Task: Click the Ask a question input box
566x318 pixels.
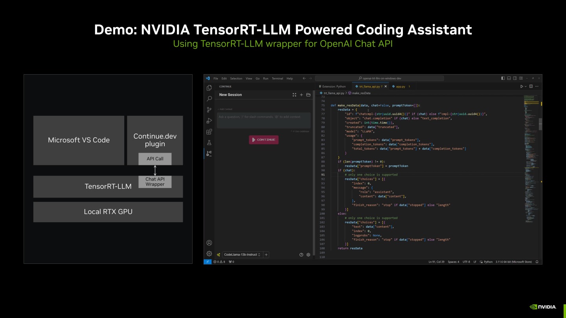Action: (264, 120)
